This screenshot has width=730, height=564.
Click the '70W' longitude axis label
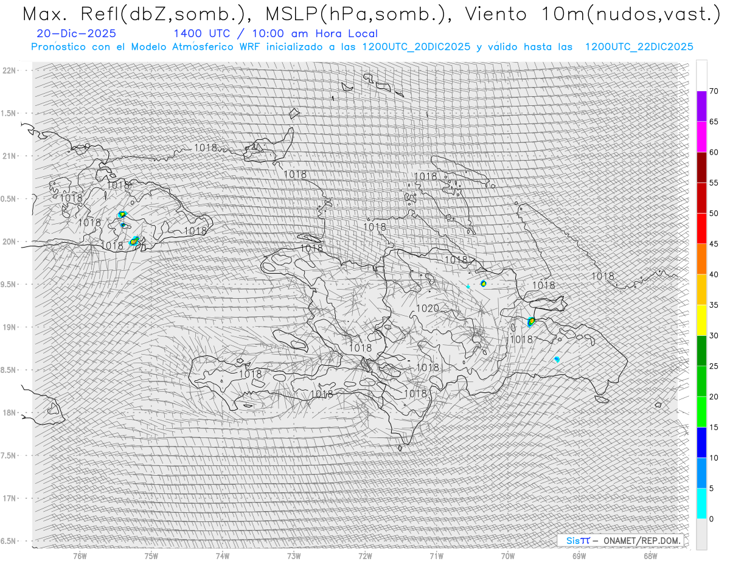507,556
